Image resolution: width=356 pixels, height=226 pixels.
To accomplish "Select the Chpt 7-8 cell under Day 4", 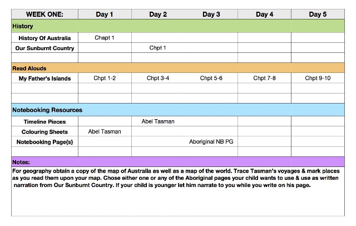I will (x=265, y=78).
